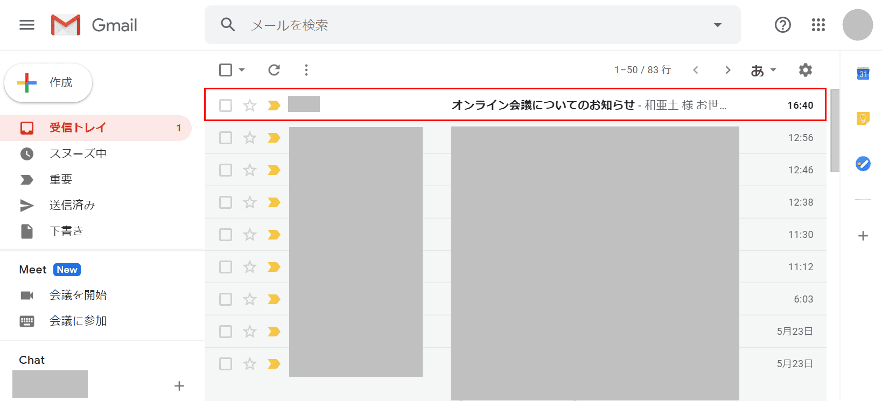The width and height of the screenshot is (882, 401).
Task: Open Google Tasks side panel icon
Action: pyautogui.click(x=863, y=164)
